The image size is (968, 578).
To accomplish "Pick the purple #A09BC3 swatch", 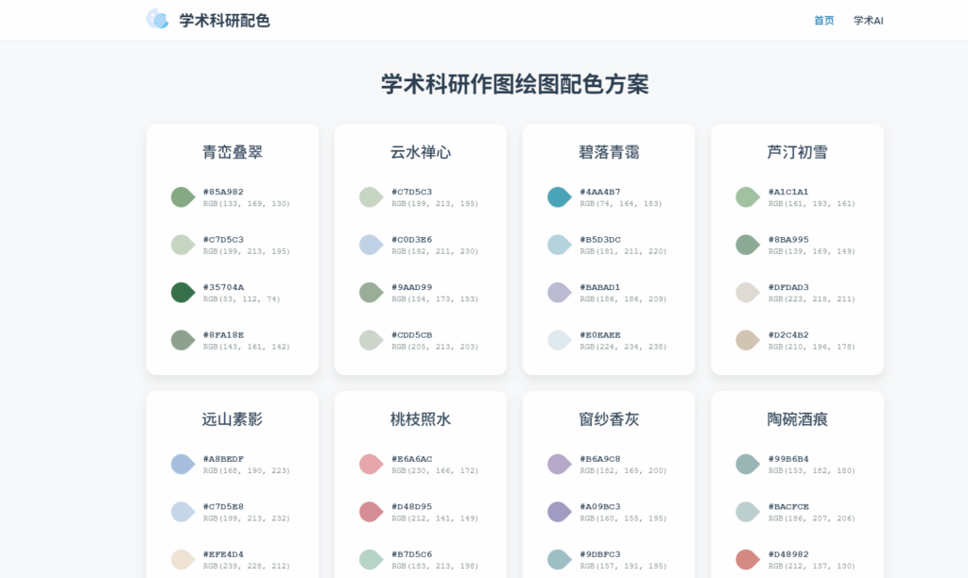I will [x=560, y=512].
